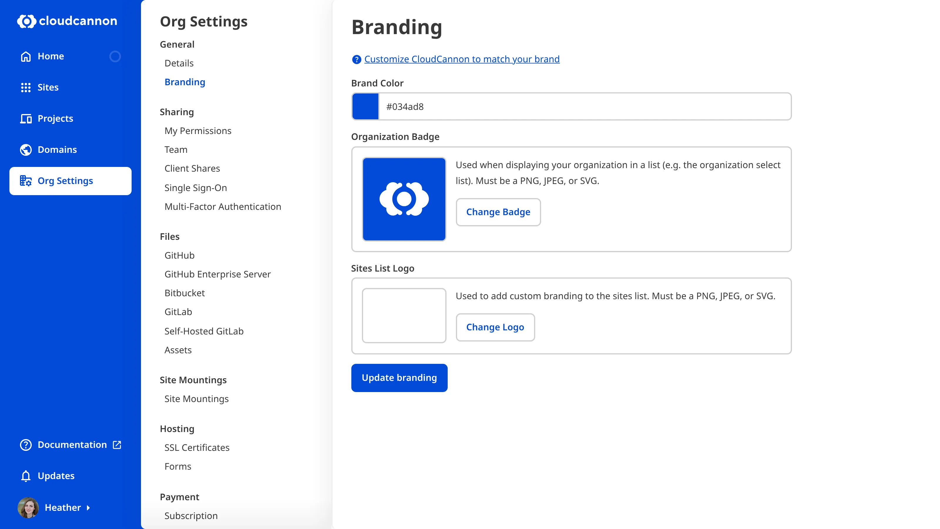The height and width of the screenshot is (529, 940).
Task: Navigate to Domains
Action: coord(70,150)
